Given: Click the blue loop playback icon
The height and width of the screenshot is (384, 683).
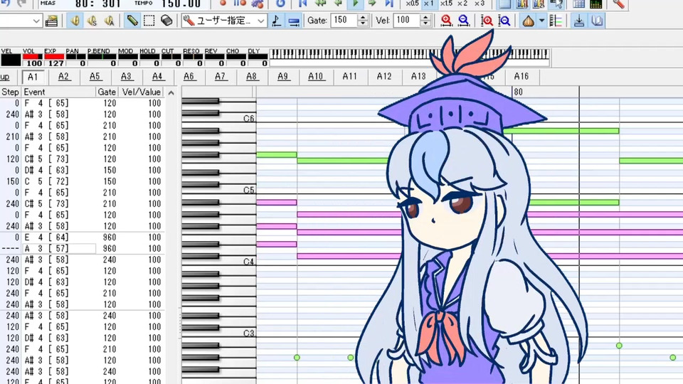Looking at the screenshot, I should (x=280, y=3).
